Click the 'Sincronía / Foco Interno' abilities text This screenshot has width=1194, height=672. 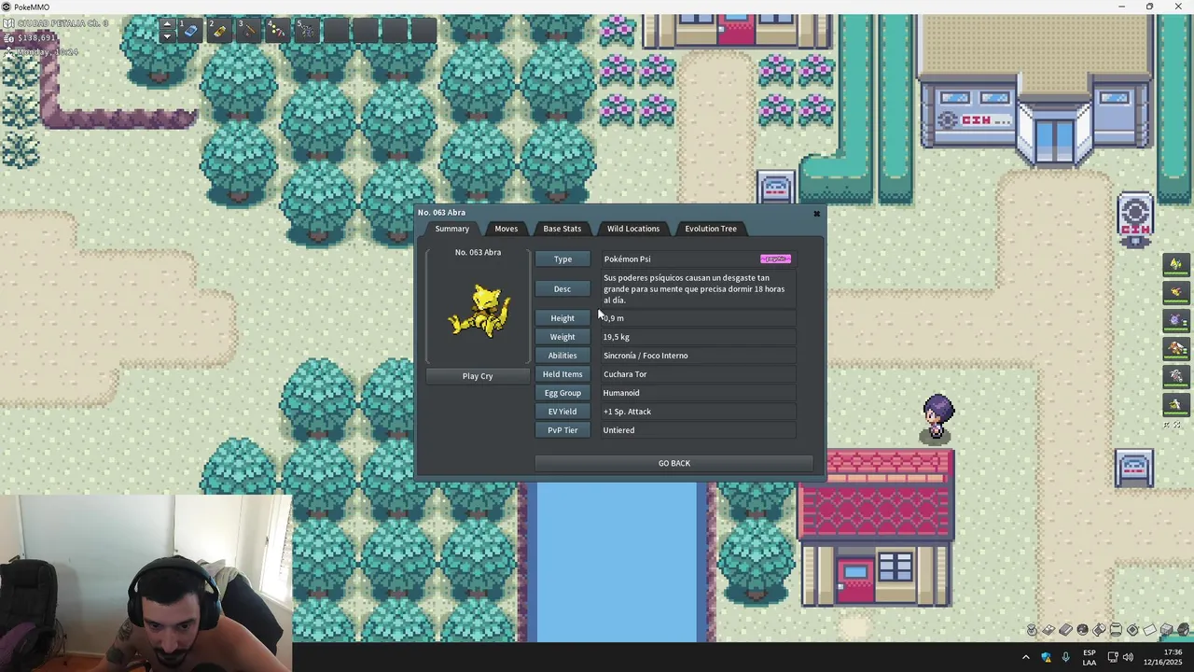click(646, 356)
